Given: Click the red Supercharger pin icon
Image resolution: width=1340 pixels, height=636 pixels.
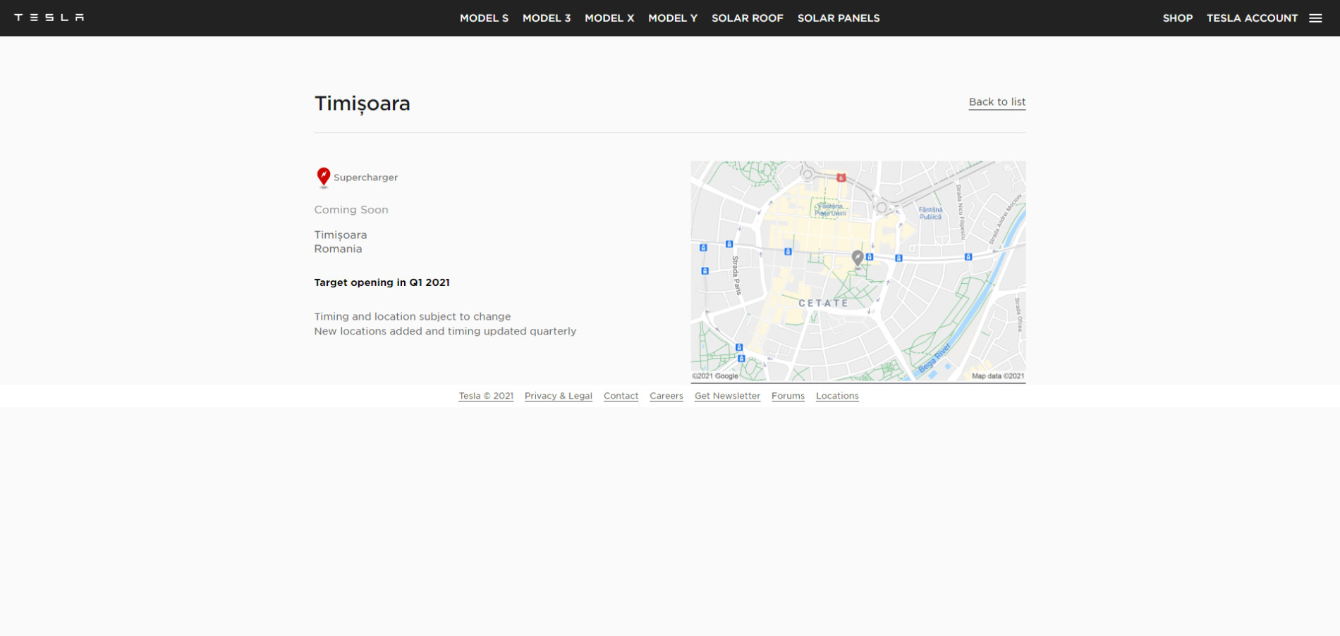Looking at the screenshot, I should tap(324, 177).
